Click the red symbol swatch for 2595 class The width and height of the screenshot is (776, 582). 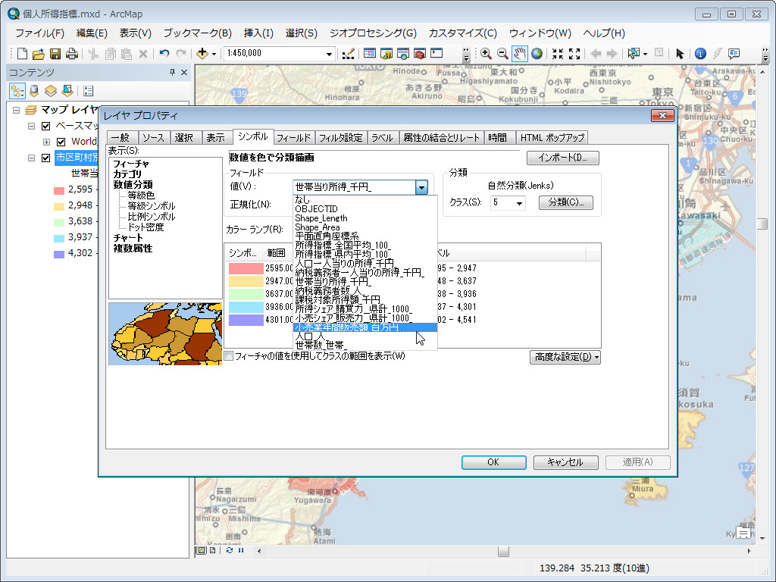[x=246, y=268]
